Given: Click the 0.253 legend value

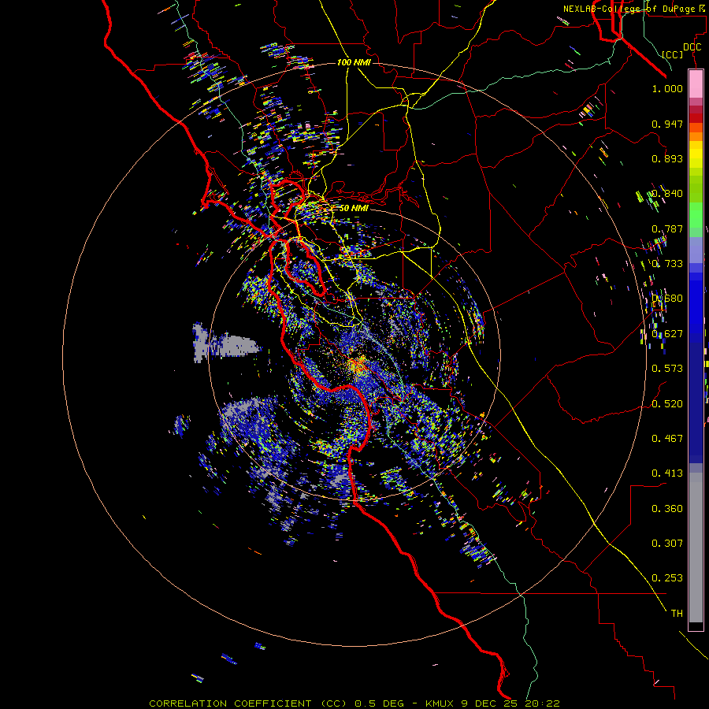Looking at the screenshot, I should [x=667, y=578].
